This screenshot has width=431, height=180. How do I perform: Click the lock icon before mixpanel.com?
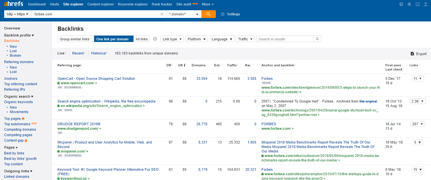click(59, 151)
